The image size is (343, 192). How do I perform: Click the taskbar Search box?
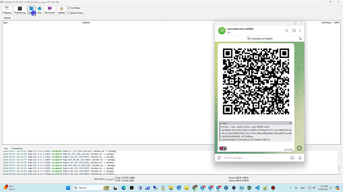point(92,188)
